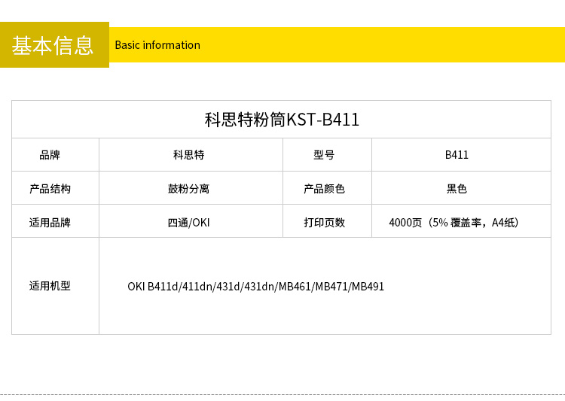Viewport: 565px width, 401px height.
Task: Click the color value 黑色
Action: 457,189
